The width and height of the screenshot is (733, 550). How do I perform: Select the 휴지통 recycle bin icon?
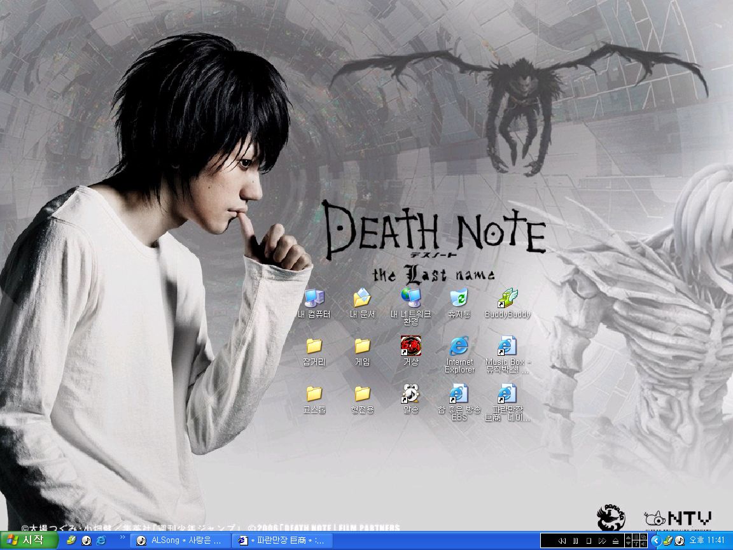point(459,303)
